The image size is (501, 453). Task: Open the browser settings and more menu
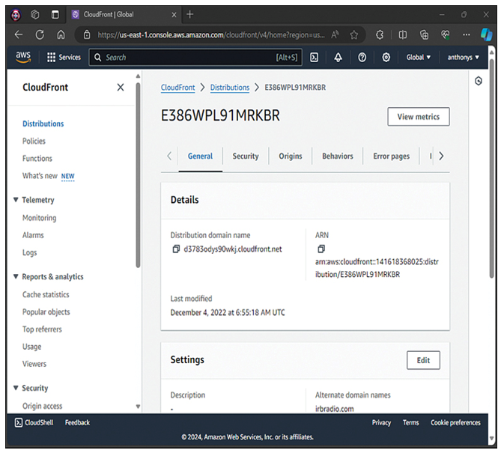click(x=467, y=35)
